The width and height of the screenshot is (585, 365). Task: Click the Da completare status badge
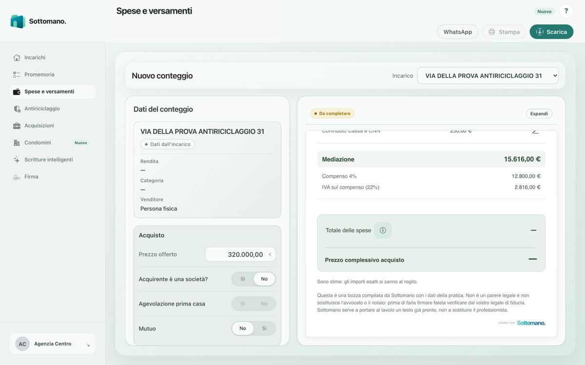pos(332,113)
